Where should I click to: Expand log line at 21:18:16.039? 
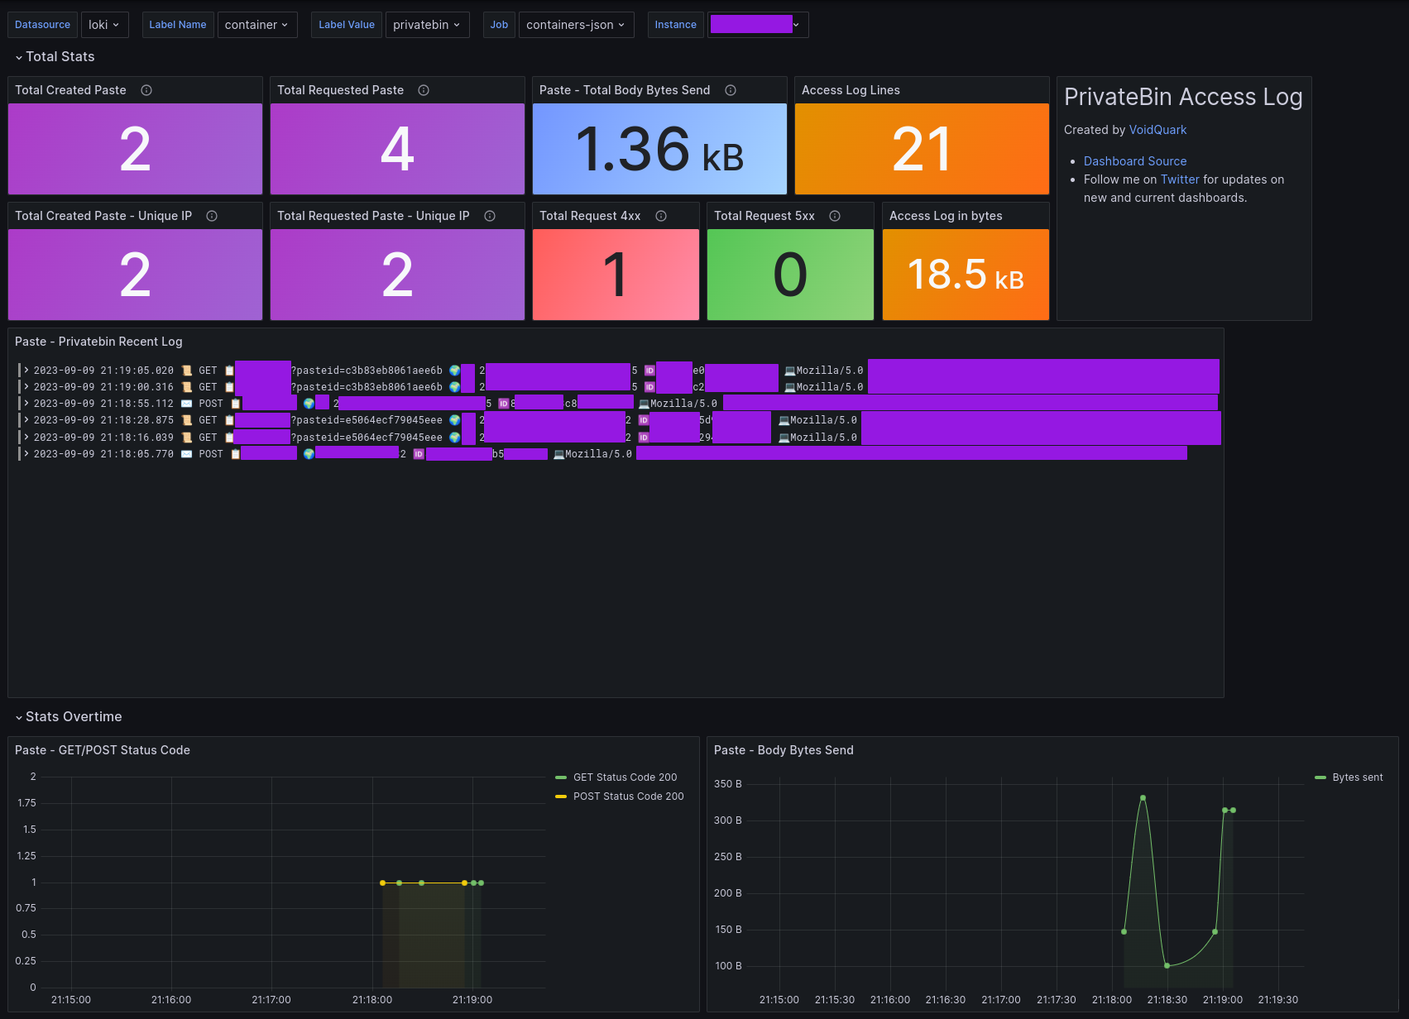26,437
